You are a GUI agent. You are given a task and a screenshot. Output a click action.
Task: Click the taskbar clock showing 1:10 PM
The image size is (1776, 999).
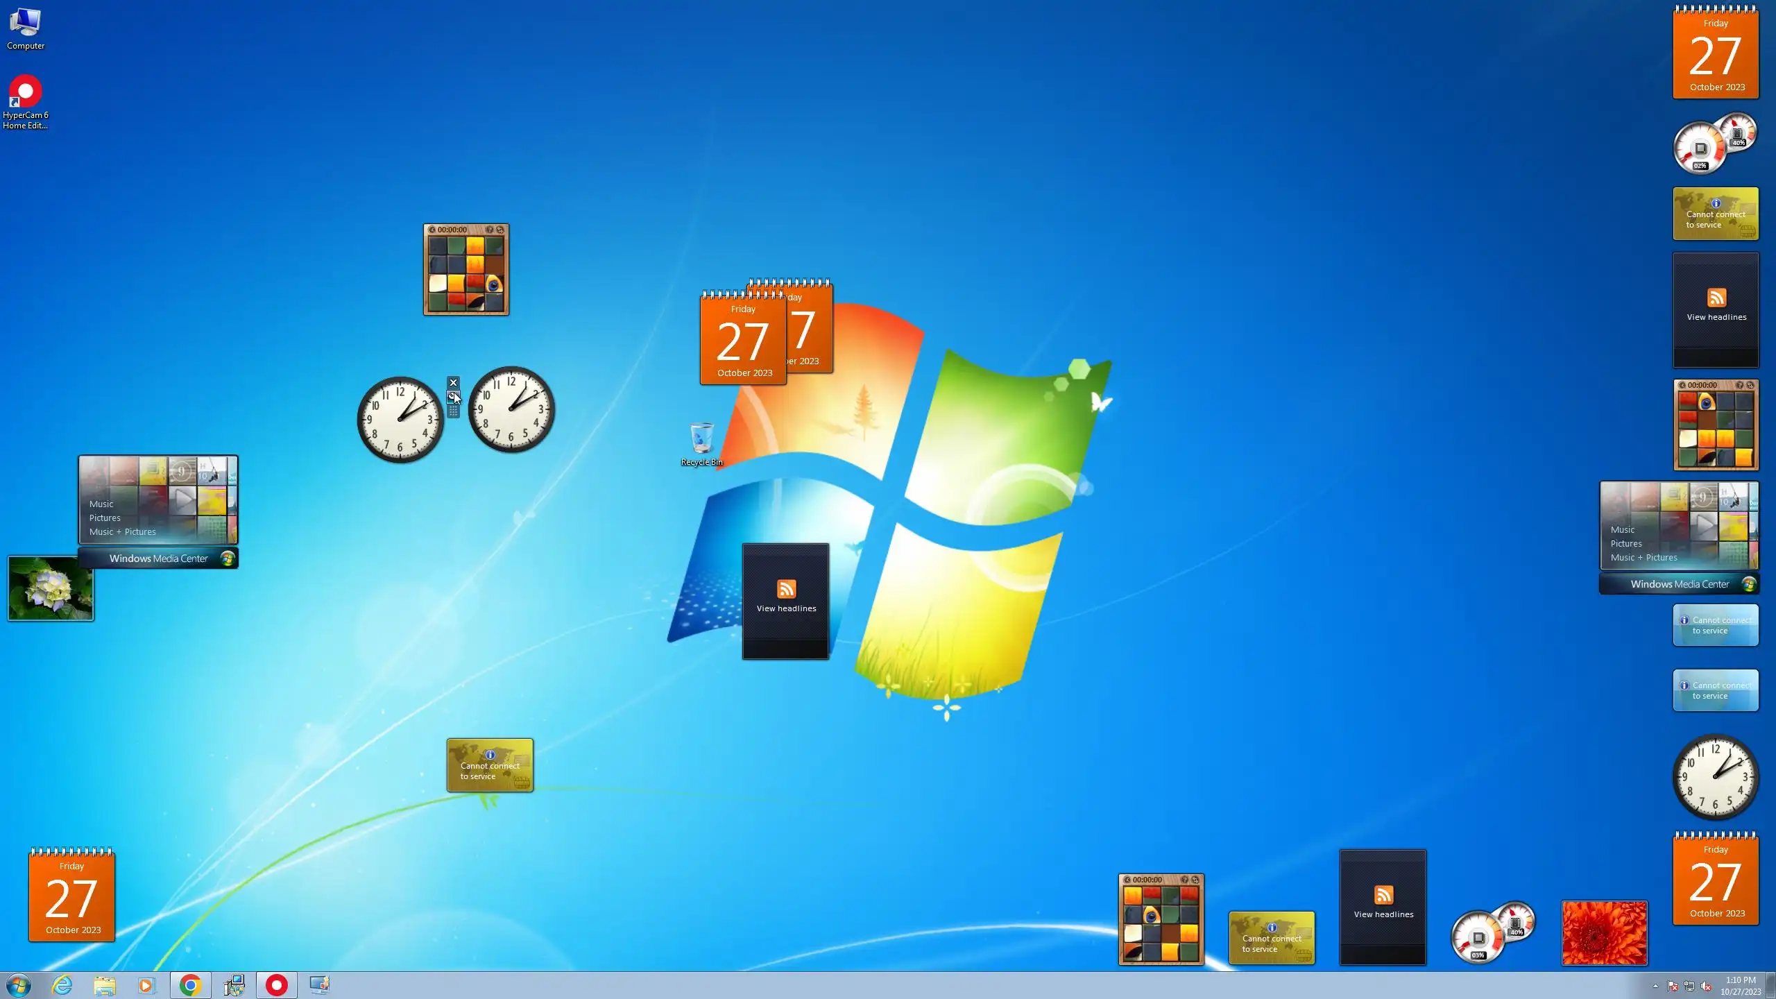(1740, 985)
